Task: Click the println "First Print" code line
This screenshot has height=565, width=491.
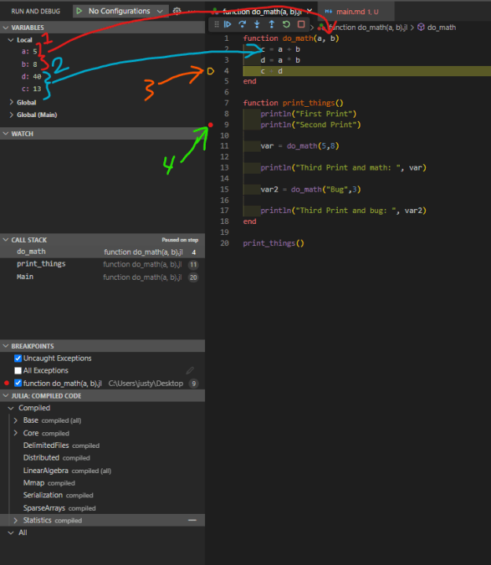Action: click(x=309, y=114)
